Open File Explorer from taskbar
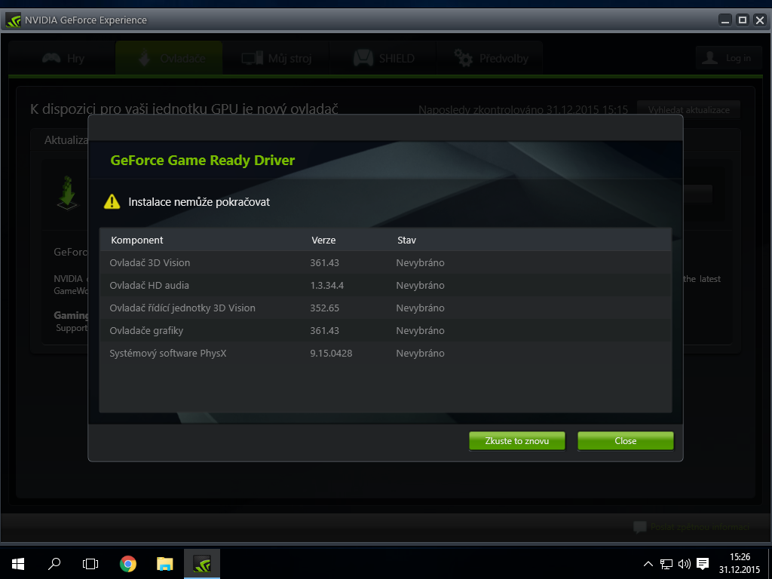 point(165,564)
